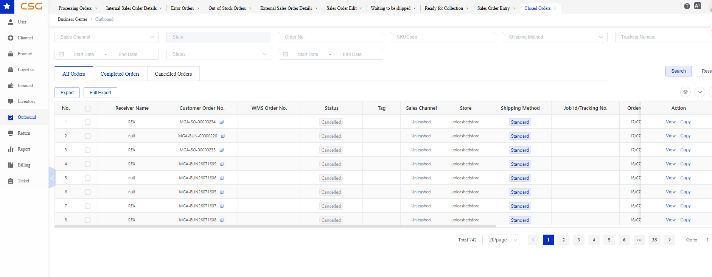This screenshot has width=712, height=277.
Task: Collapse the sidebar with arrow handle
Action: (x=52, y=178)
